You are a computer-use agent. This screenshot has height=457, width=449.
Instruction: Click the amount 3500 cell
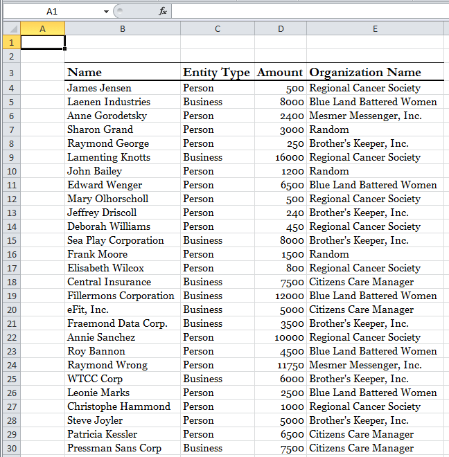pos(281,323)
